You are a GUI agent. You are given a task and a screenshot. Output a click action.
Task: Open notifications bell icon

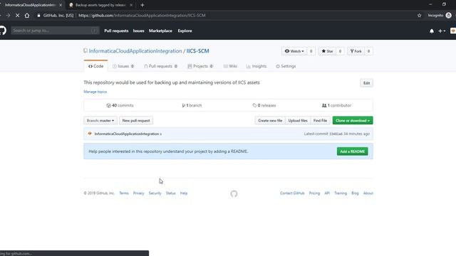coord(432,31)
